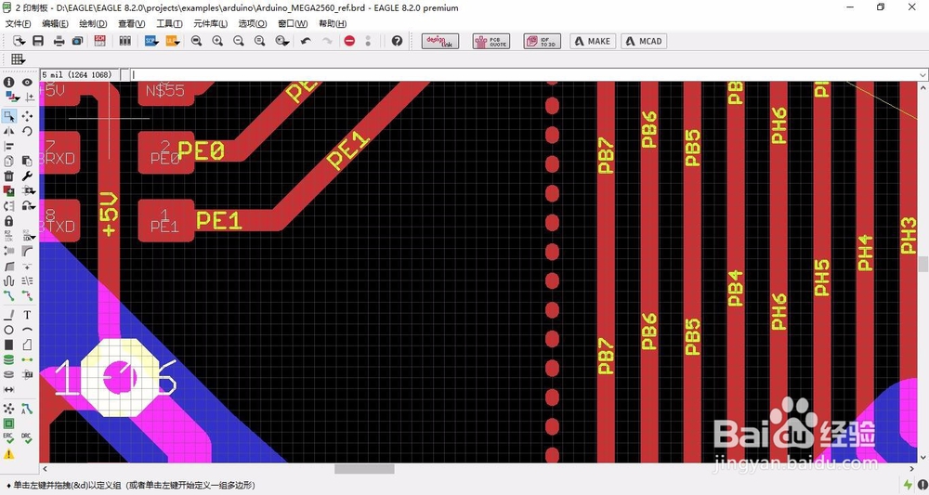Open the Grid settings dropdown

click(x=18, y=59)
